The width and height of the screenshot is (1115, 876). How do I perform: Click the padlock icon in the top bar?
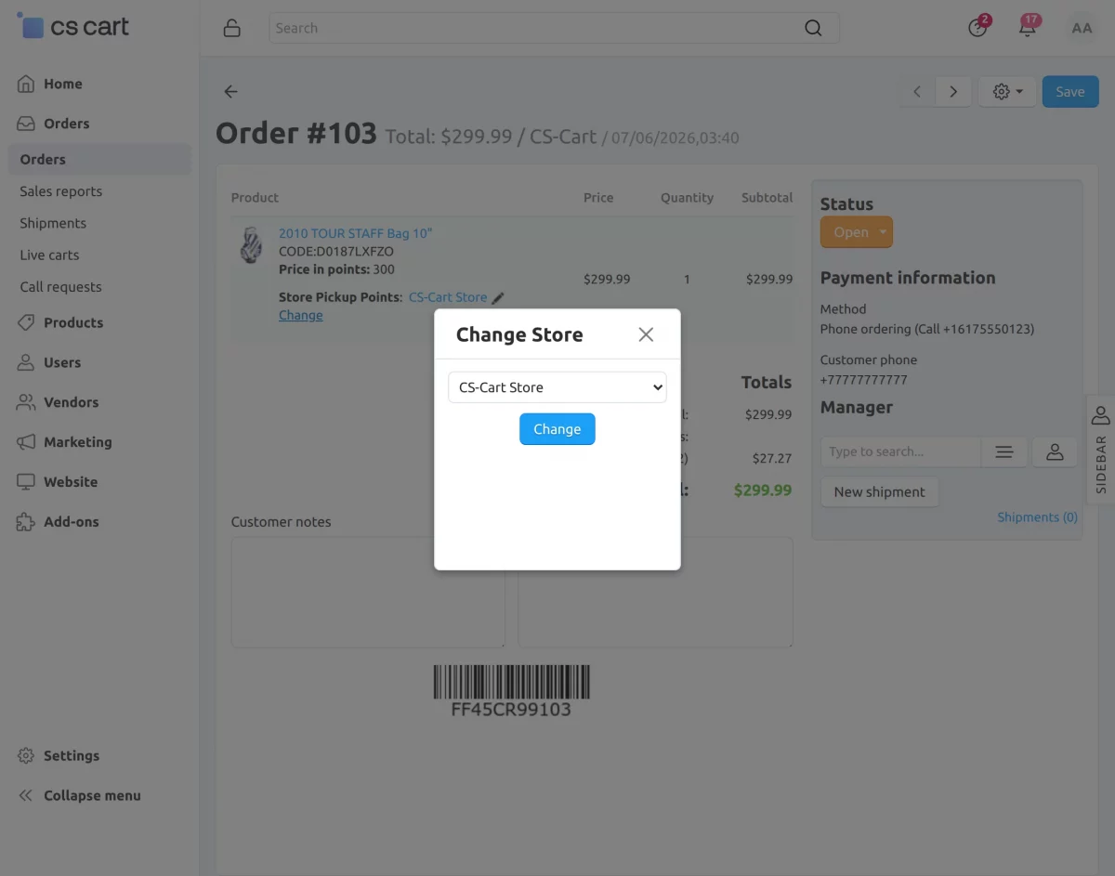point(232,28)
